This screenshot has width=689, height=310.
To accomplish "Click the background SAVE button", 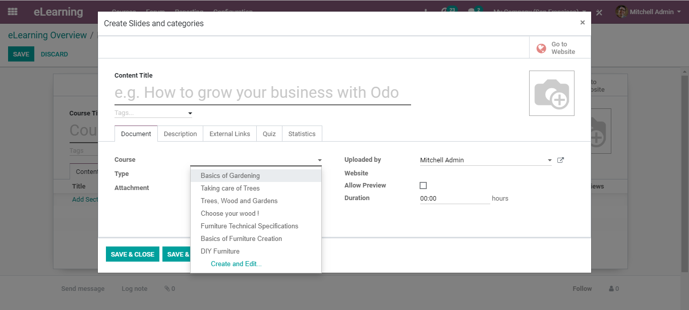I will coord(21,54).
